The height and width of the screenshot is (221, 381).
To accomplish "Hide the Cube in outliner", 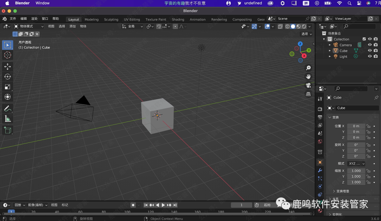I will (x=370, y=51).
